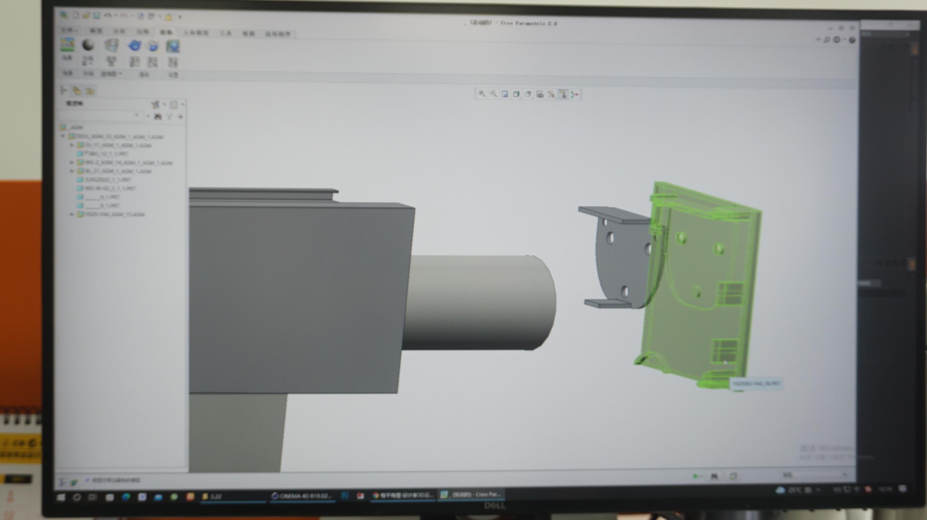Open Creo help question-mark icon
The width and height of the screenshot is (927, 520).
852,40
